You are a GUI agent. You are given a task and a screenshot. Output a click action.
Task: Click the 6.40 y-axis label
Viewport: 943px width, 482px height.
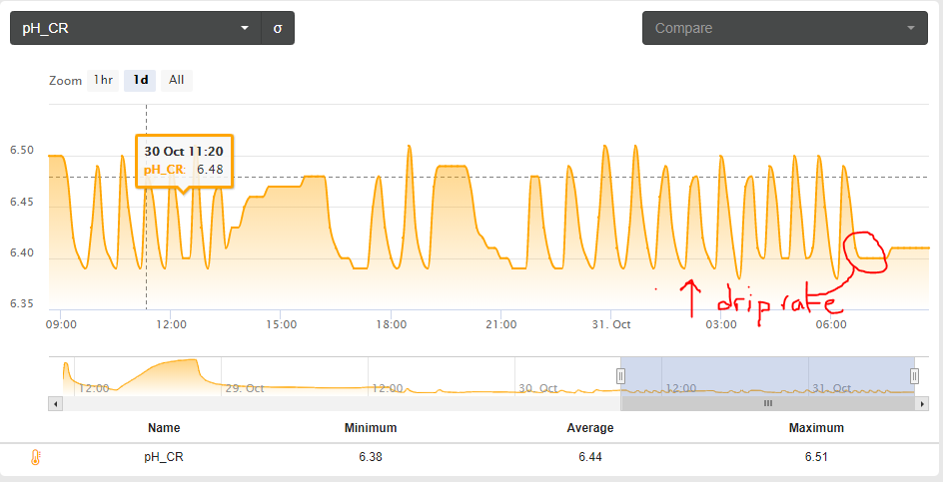point(22,253)
